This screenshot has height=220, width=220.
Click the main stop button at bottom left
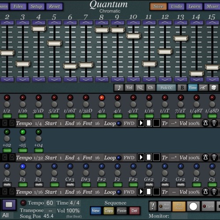(9, 205)
